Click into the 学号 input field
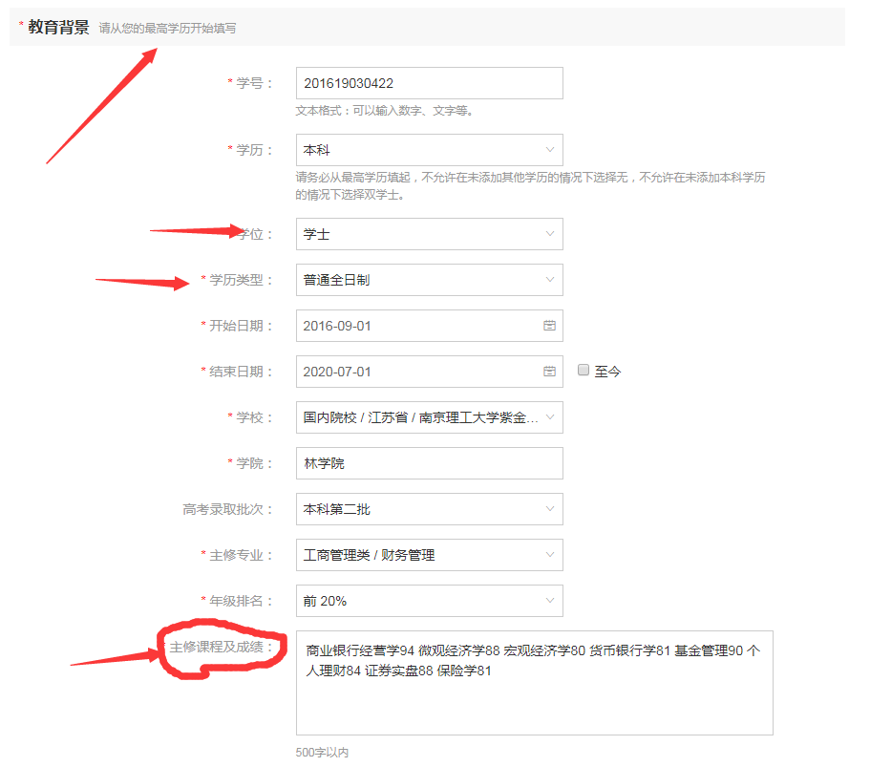 point(429,83)
